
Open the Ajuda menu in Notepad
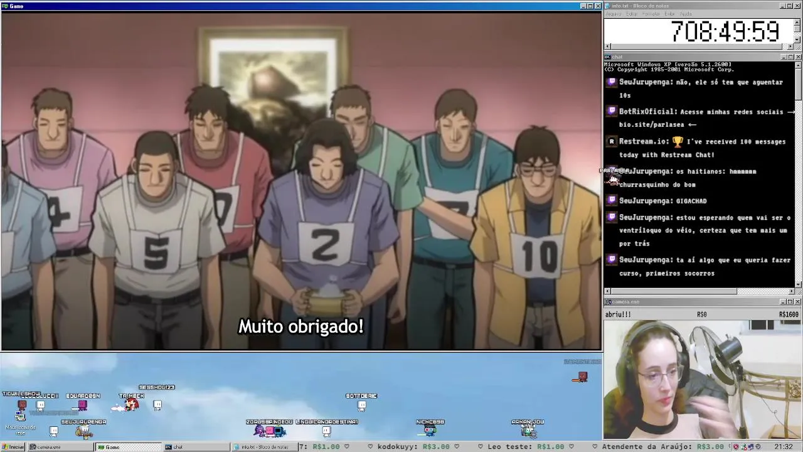[686, 13]
